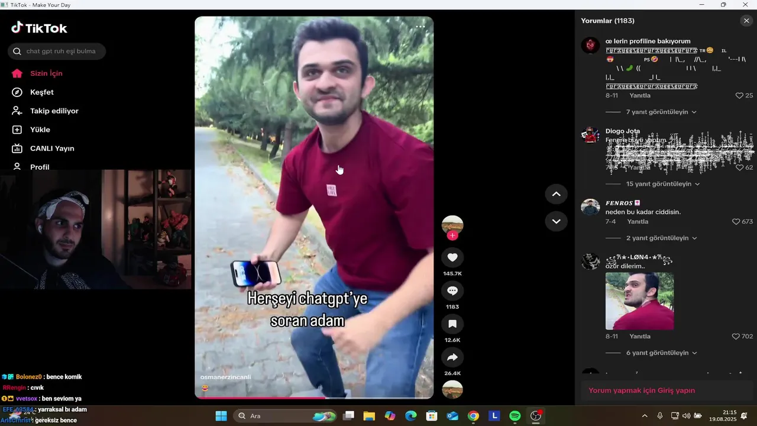Image resolution: width=757 pixels, height=426 pixels.
Task: Open osmanerzincanli creator name on video
Action: point(225,377)
